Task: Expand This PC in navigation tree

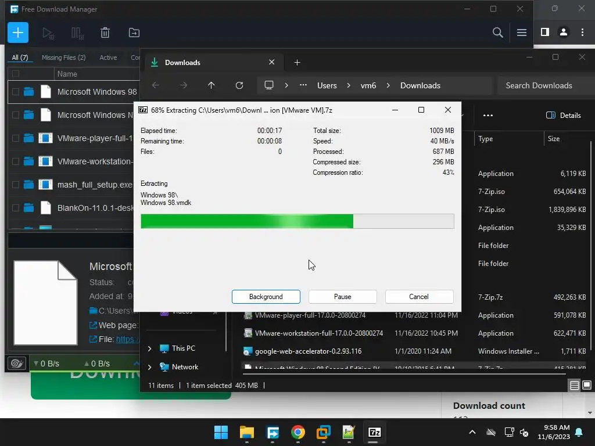Action: (x=149, y=348)
